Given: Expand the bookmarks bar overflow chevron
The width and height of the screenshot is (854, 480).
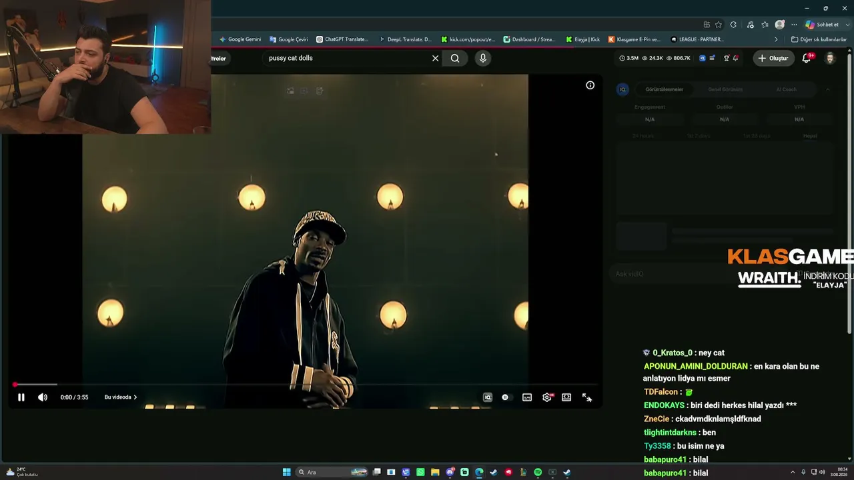Looking at the screenshot, I should point(776,39).
